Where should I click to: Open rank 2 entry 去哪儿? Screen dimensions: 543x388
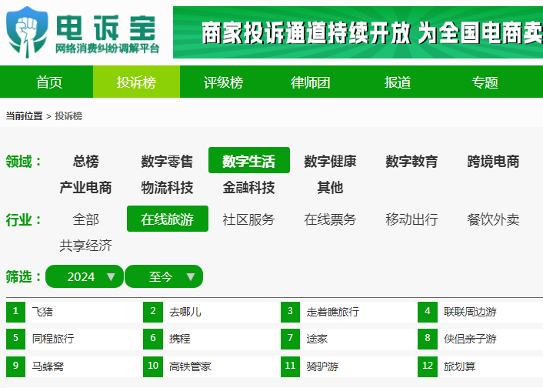185,311
